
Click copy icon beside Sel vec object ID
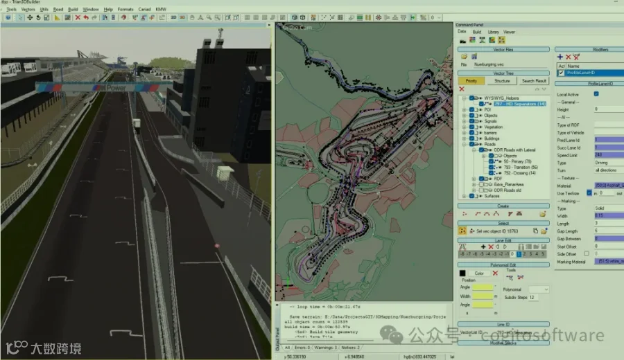pos(535,231)
